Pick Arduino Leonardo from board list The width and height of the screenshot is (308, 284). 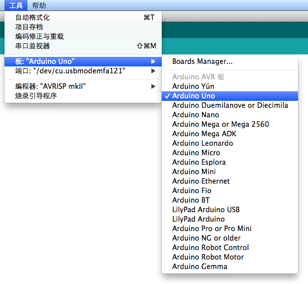coord(202,143)
